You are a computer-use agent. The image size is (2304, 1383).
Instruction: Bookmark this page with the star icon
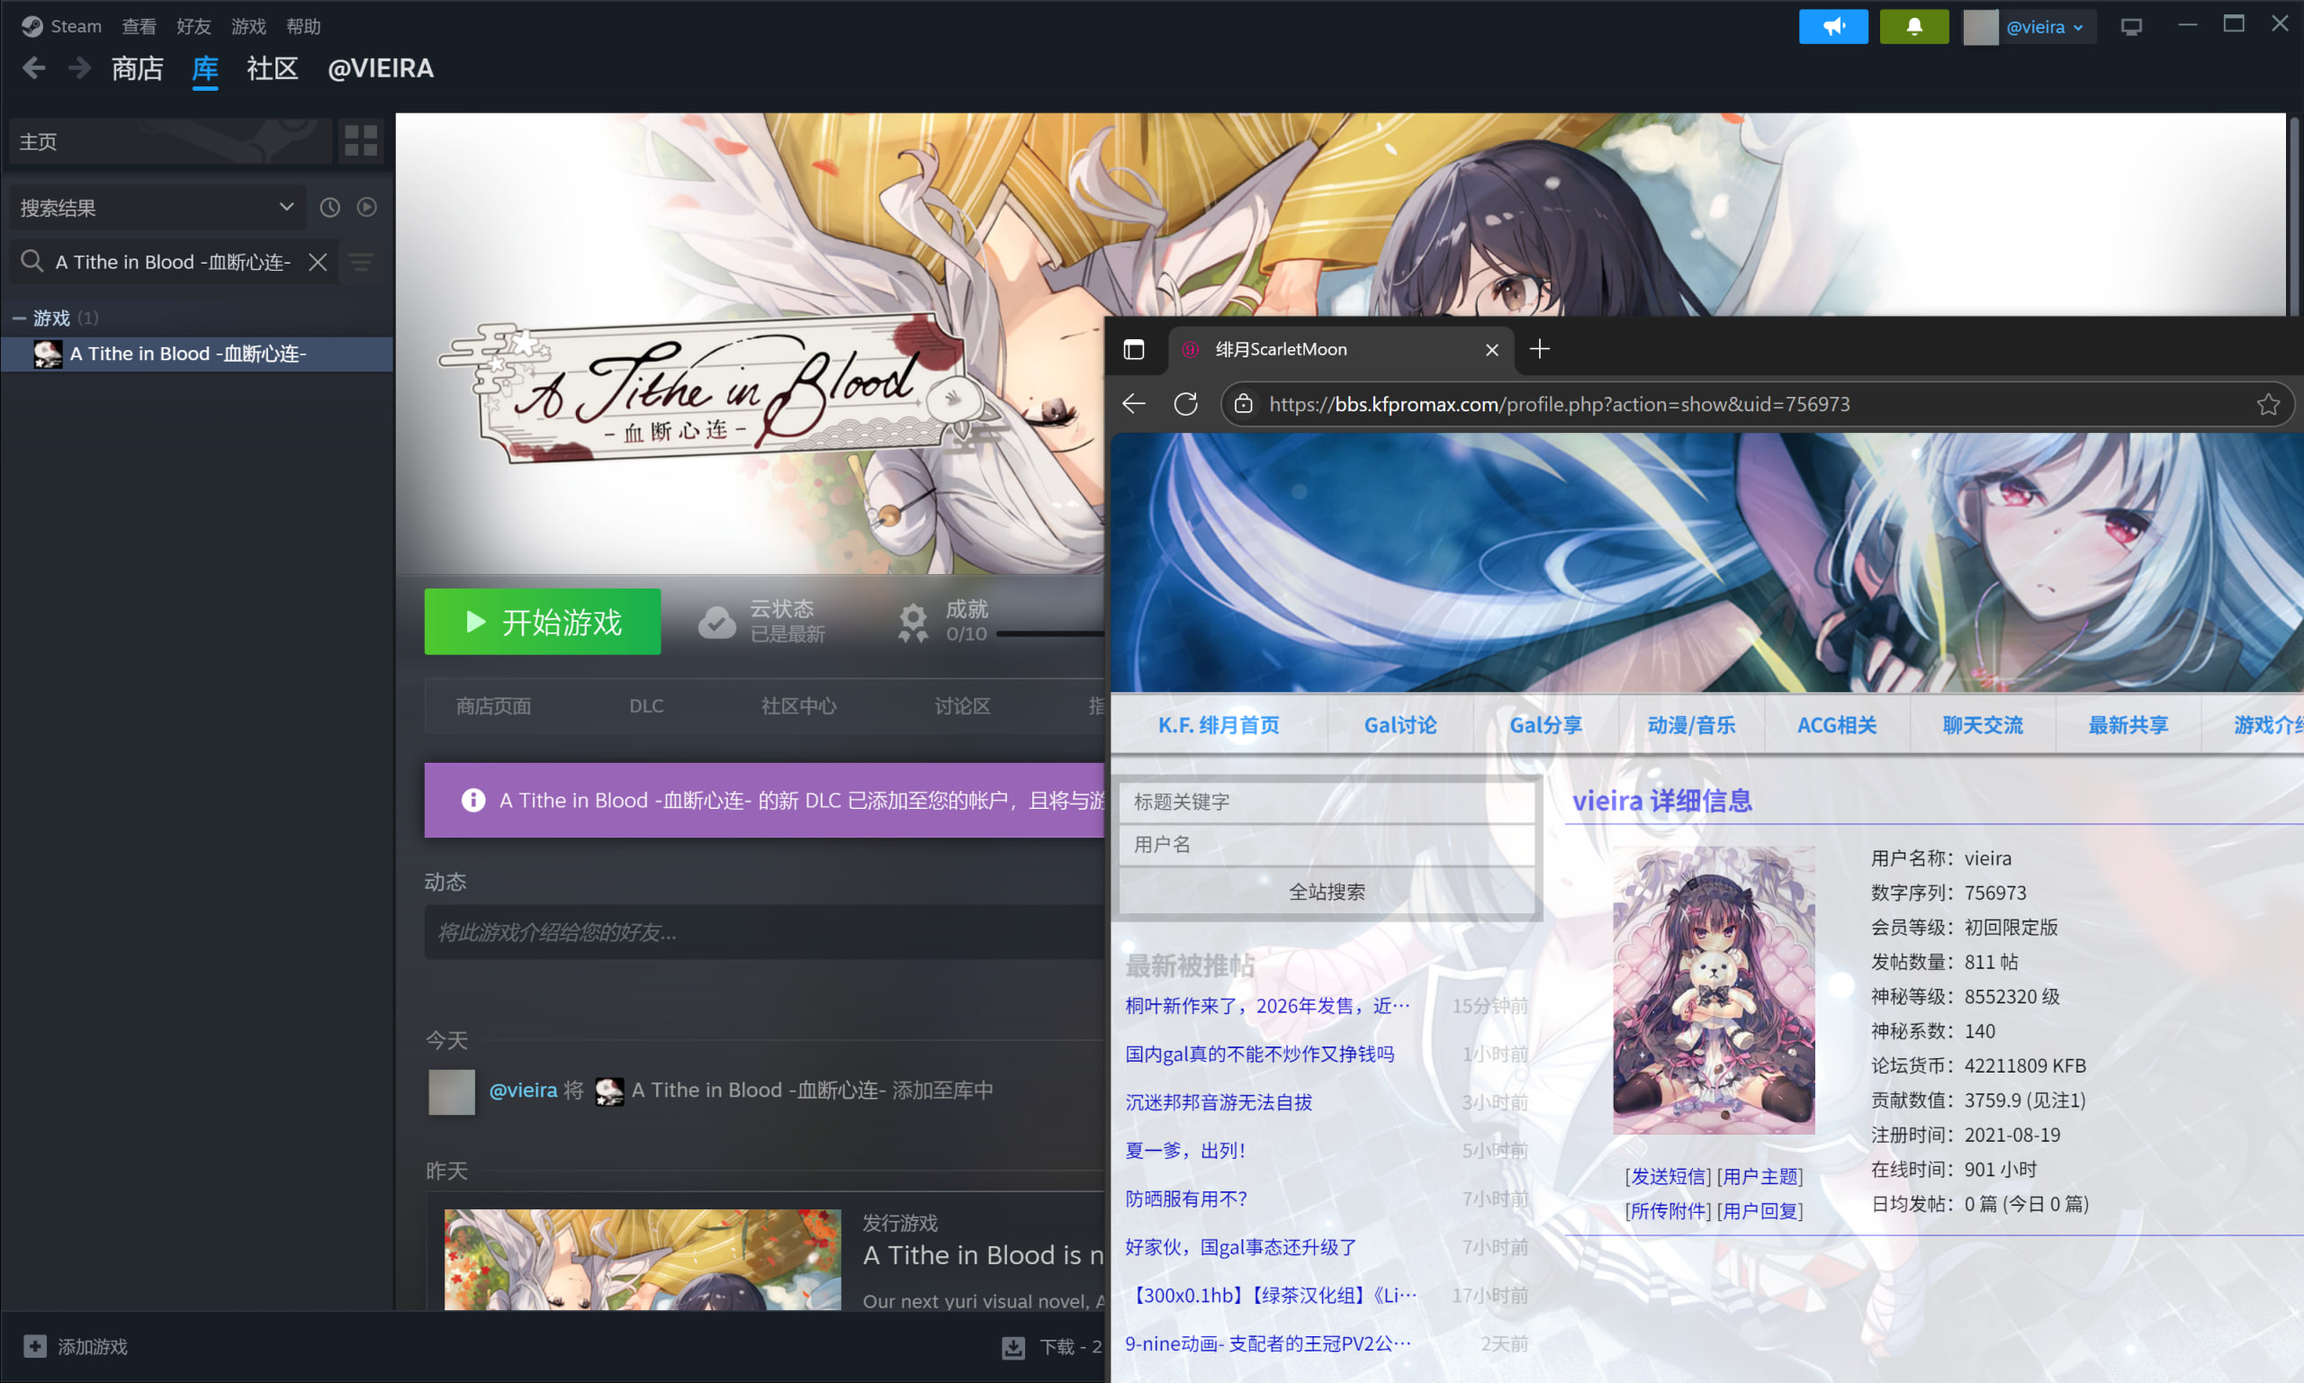tap(2268, 403)
